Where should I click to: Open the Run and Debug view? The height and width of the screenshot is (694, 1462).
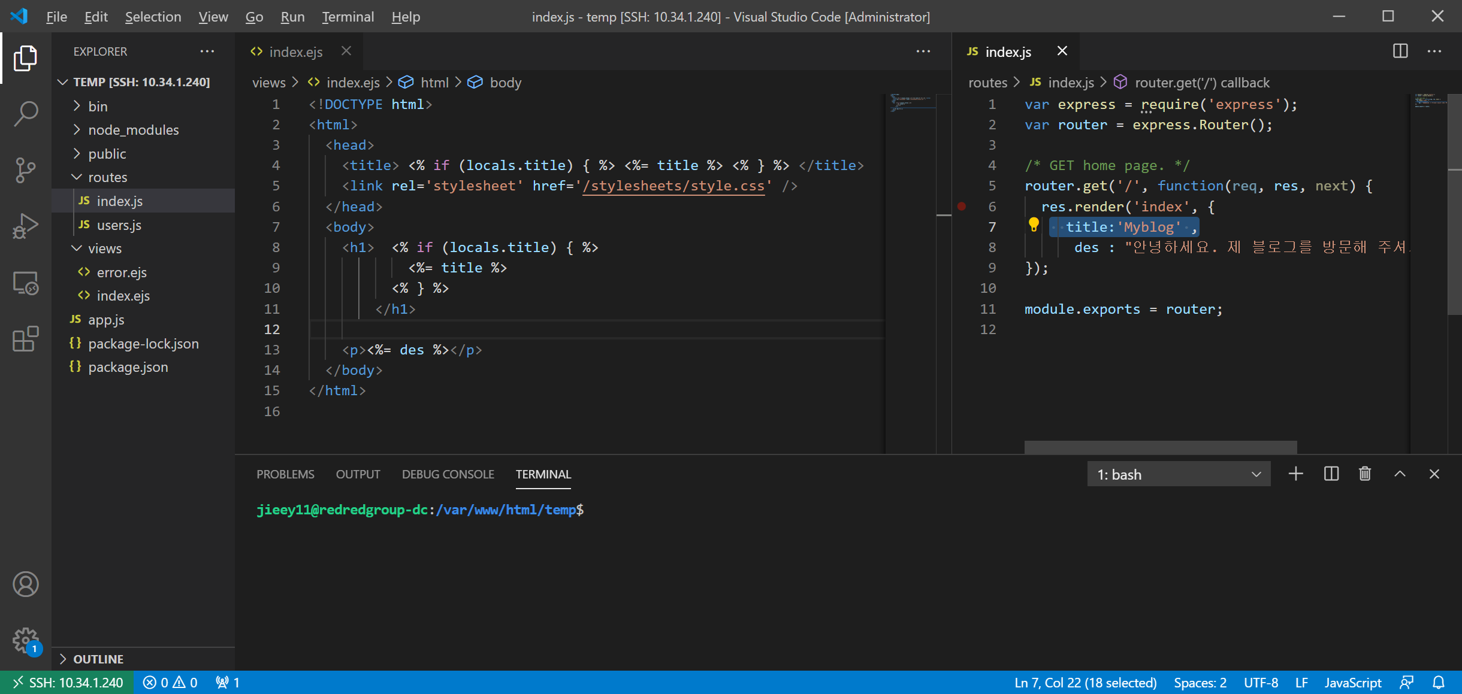(x=25, y=226)
